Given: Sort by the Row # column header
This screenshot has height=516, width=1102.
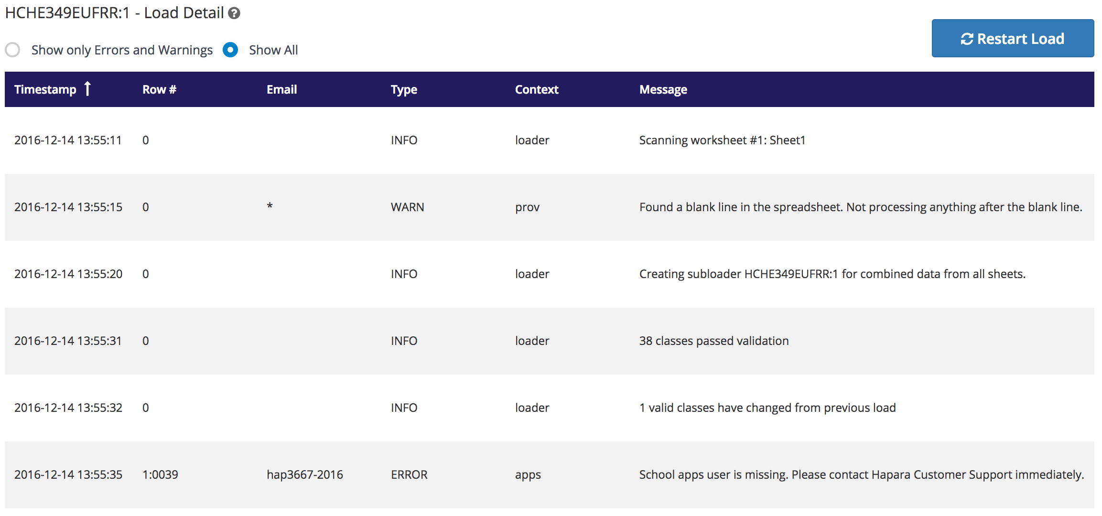Looking at the screenshot, I should click(x=159, y=89).
